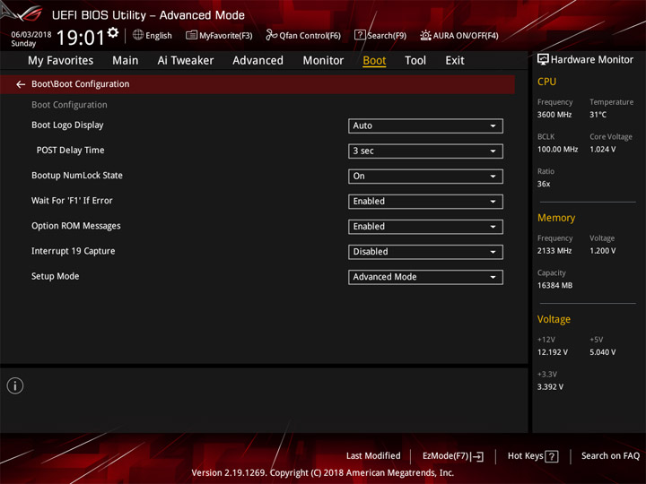The height and width of the screenshot is (484, 646).
Task: Launch Qfan Control(F6)
Action: point(310,36)
